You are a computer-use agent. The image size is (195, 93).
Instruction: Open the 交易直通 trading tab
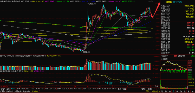click(x=18, y=91)
